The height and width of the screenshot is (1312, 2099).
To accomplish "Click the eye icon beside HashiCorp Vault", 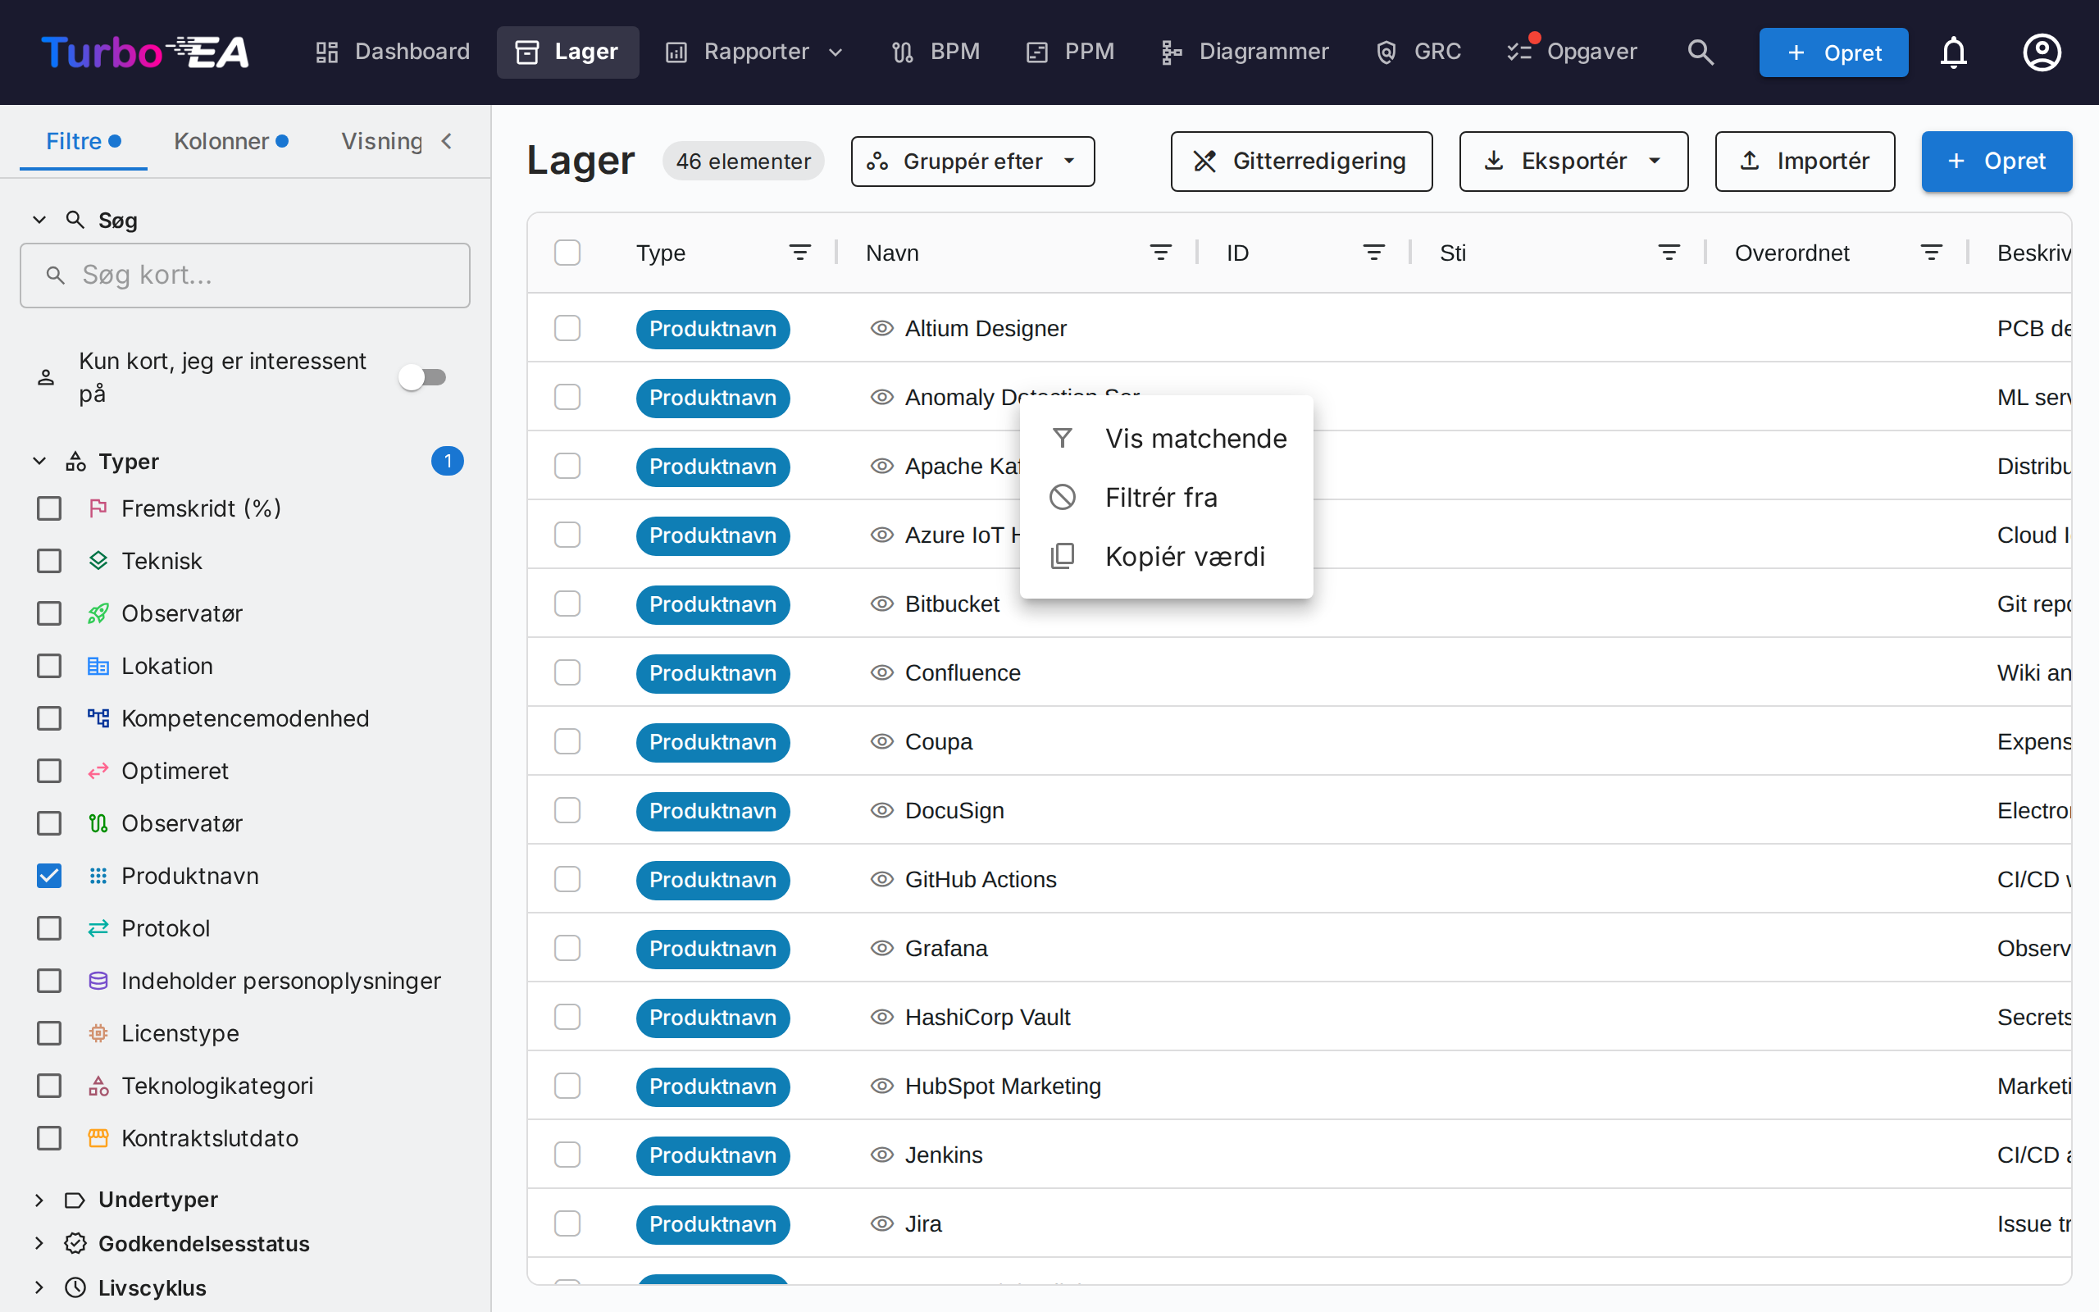I will pyautogui.click(x=882, y=1017).
